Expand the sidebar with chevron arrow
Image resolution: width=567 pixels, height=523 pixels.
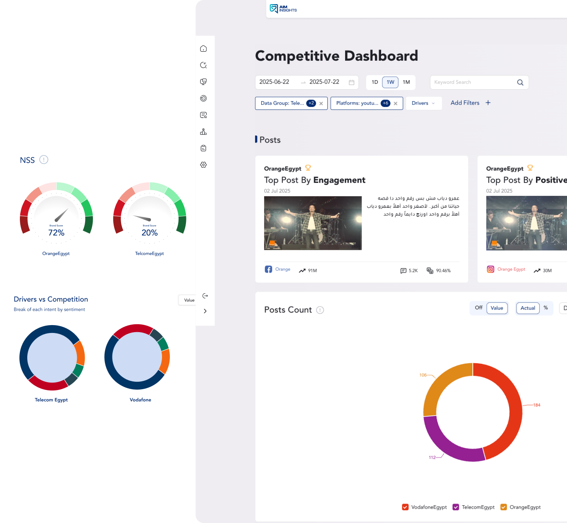pyautogui.click(x=205, y=311)
